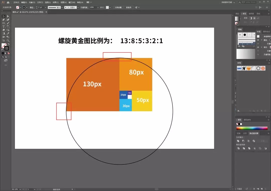Open the 对象(O) Object menu
This screenshot has height=191, width=271.
coord(32,3)
